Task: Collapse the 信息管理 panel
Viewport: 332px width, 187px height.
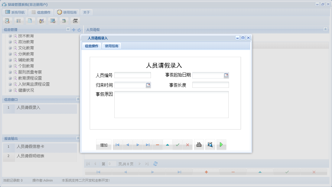Action: point(68,29)
